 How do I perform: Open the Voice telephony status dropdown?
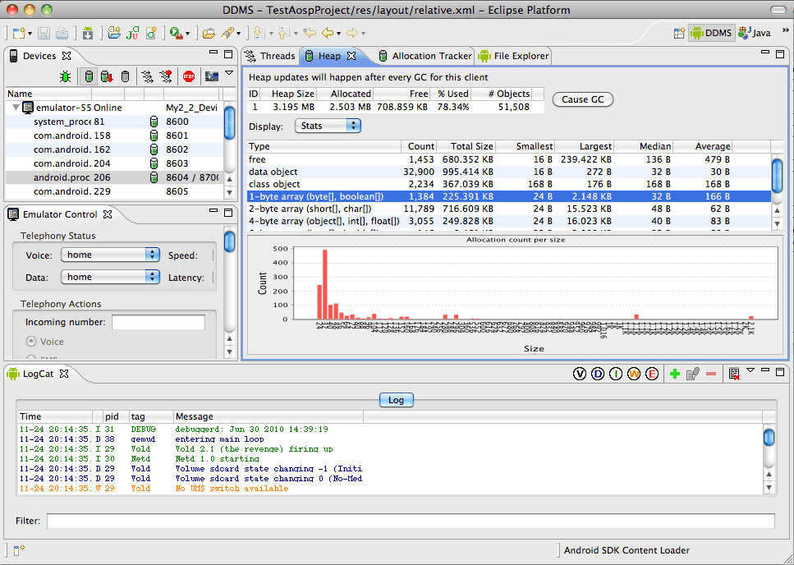click(110, 255)
